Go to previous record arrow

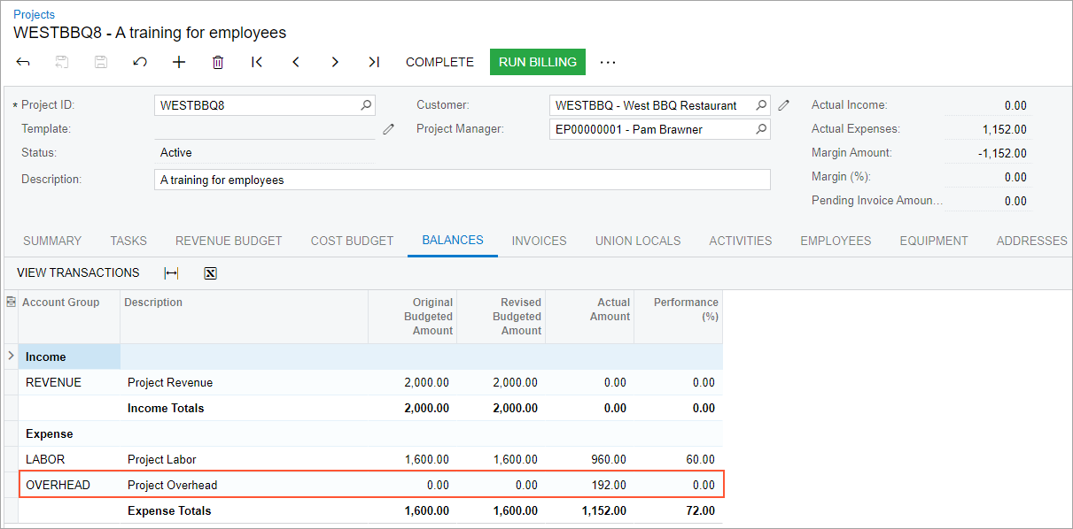296,62
